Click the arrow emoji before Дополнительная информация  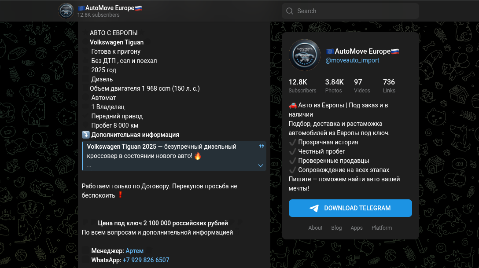pos(86,135)
